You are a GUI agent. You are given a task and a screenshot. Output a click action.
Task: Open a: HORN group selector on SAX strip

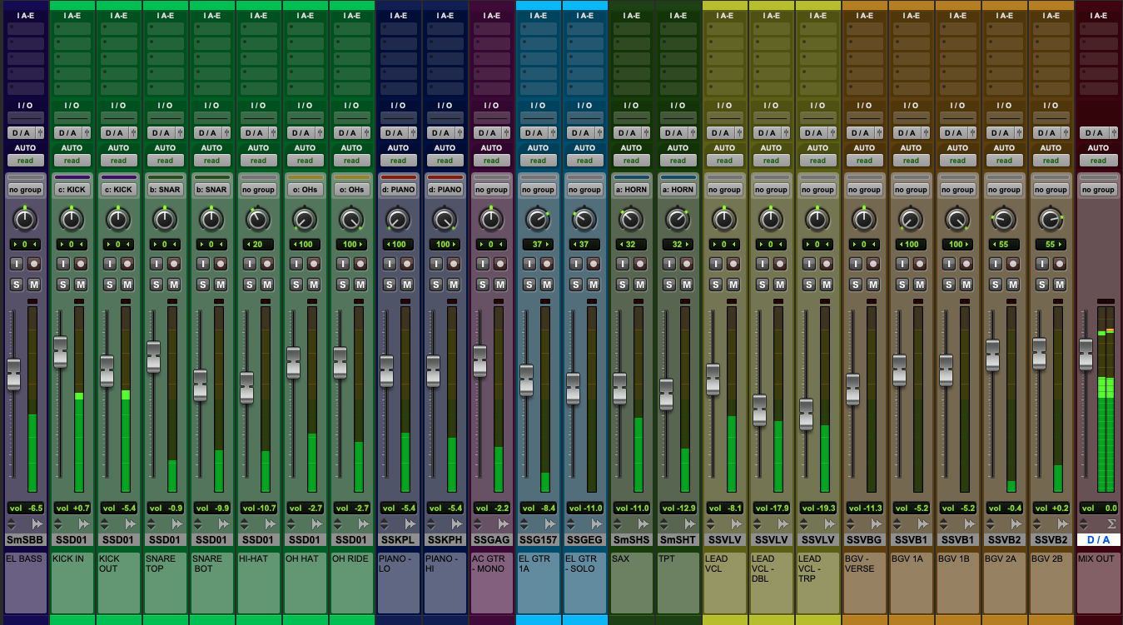click(x=632, y=189)
